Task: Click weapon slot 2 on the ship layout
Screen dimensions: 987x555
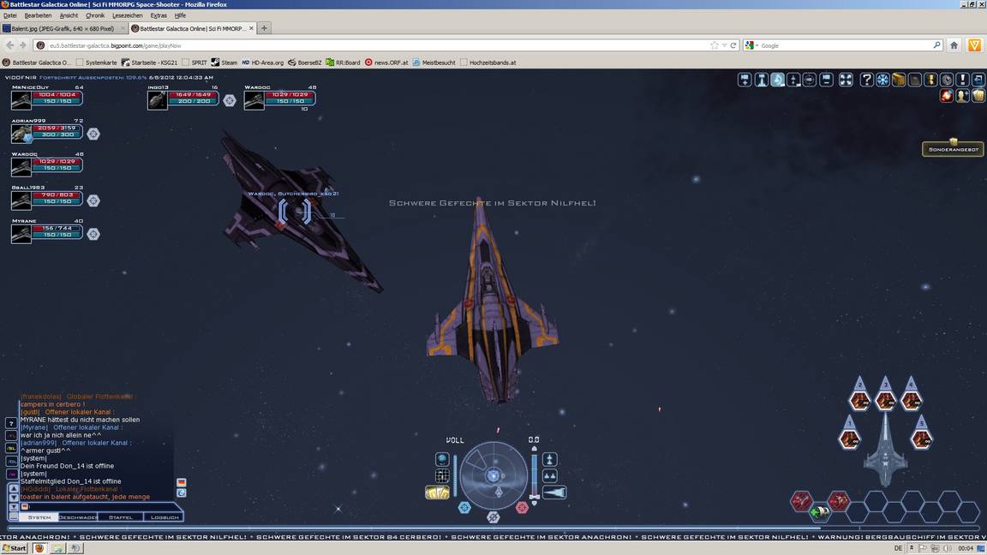Action: pyautogui.click(x=860, y=399)
